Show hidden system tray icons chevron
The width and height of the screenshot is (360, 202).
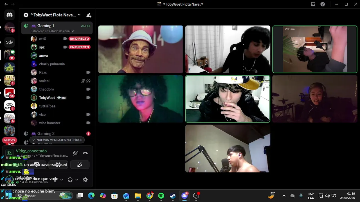coord(284,196)
